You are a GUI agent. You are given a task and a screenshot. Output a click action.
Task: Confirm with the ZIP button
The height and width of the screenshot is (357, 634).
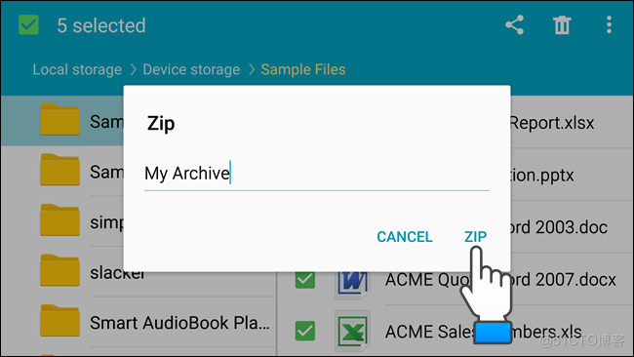coord(476,236)
